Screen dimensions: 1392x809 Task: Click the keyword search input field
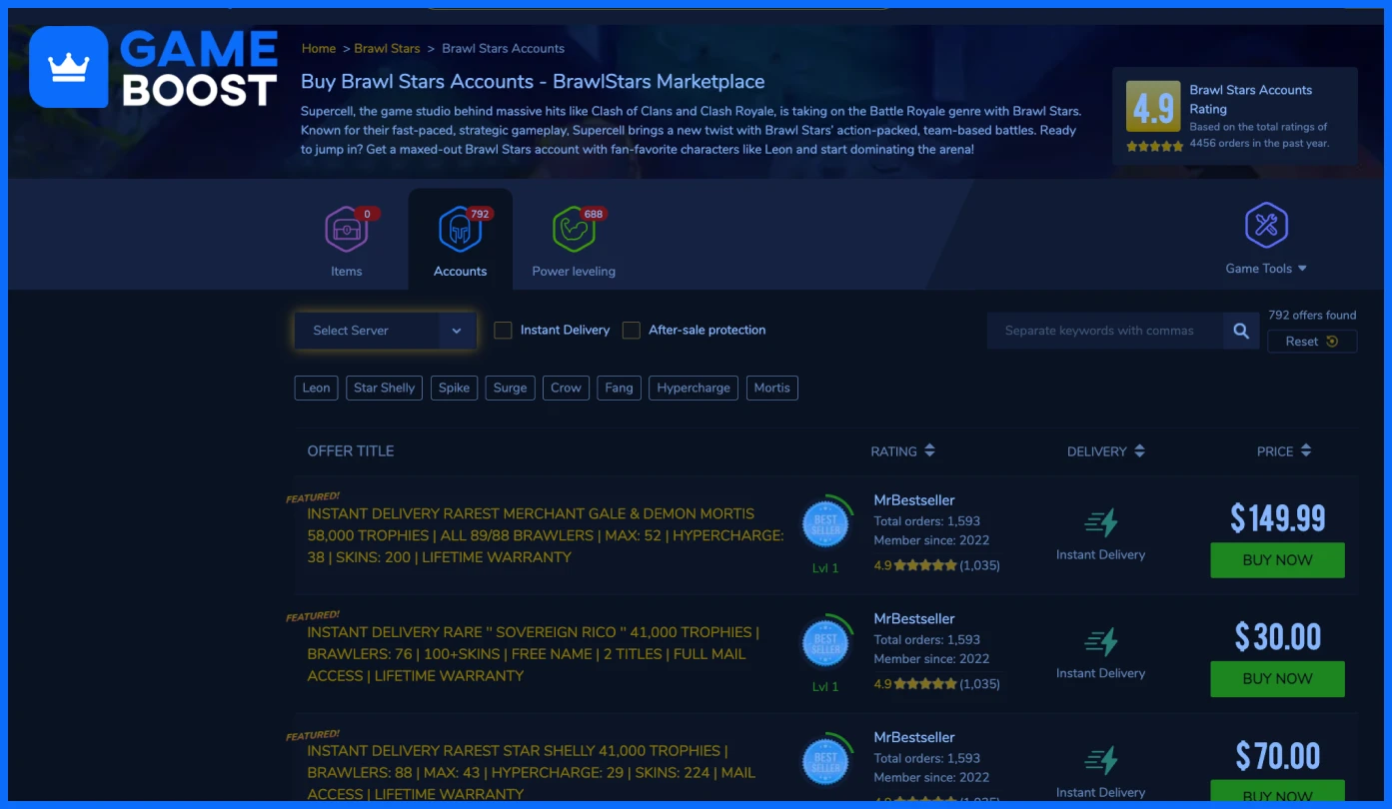point(1105,331)
